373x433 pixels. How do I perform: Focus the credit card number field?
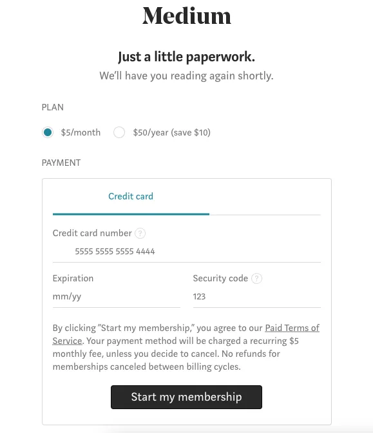pyautogui.click(x=187, y=251)
